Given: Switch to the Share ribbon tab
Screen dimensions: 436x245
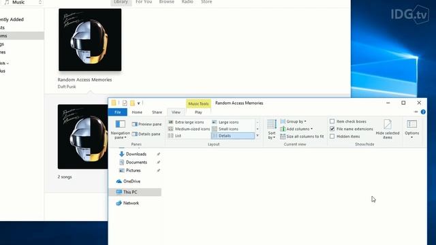Looking at the screenshot, I should coord(157,112).
